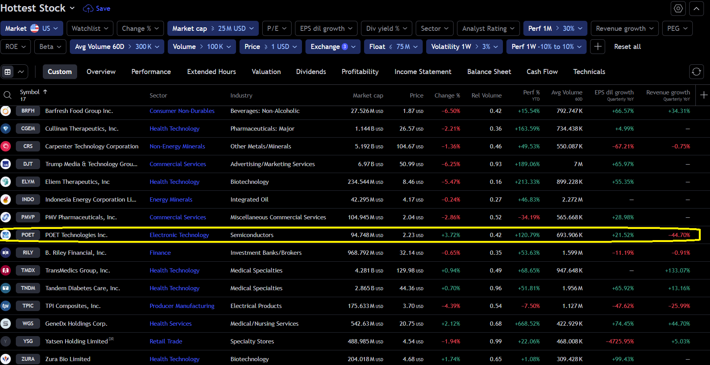Click the screener settings camera icon

click(678, 8)
